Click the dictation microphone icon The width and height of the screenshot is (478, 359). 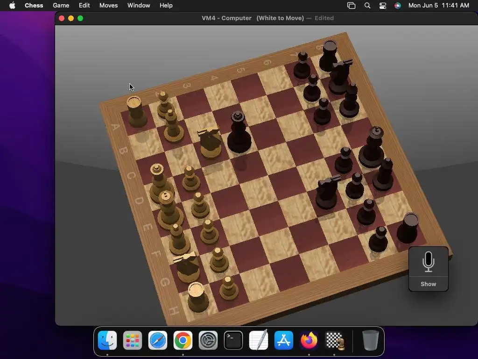tap(429, 262)
